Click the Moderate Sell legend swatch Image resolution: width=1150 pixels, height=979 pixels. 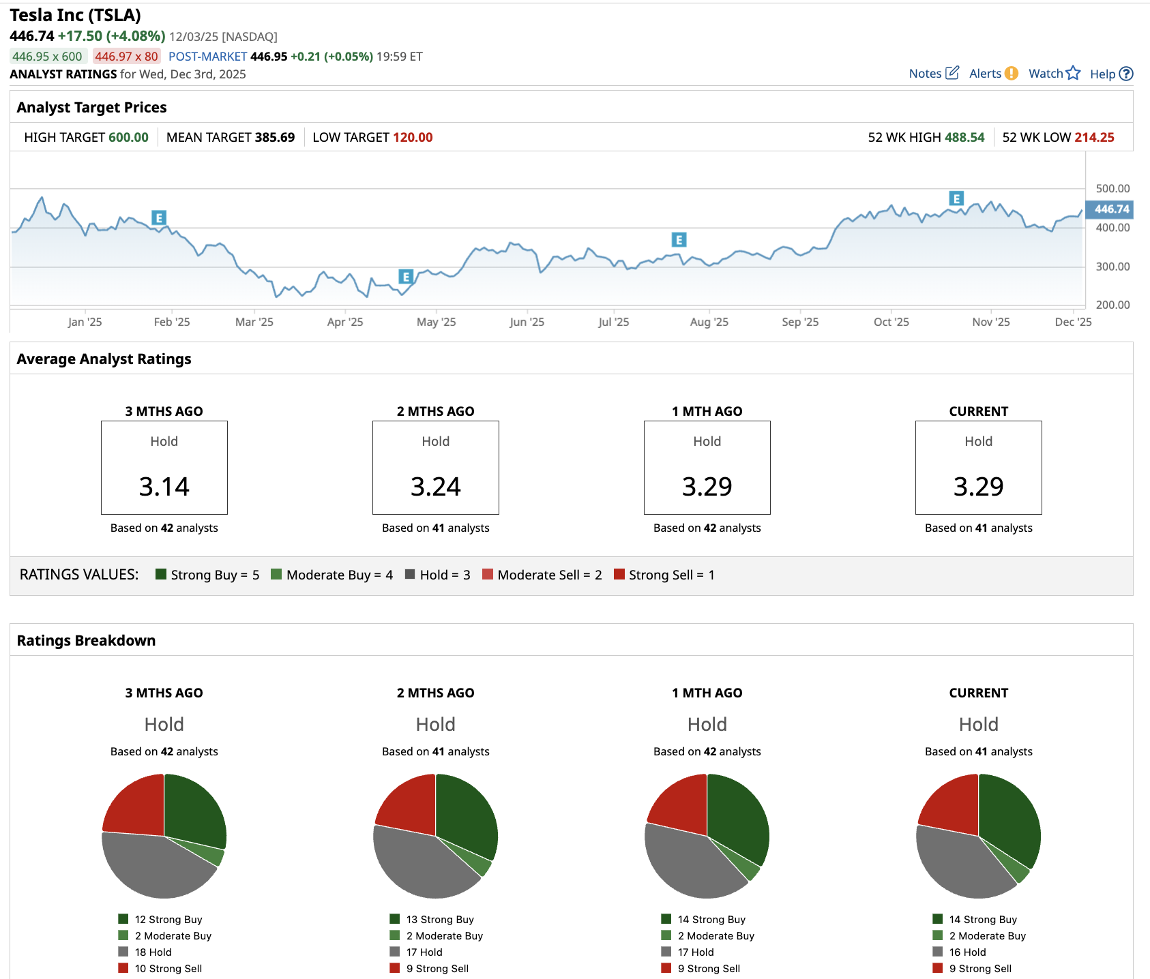(x=488, y=574)
